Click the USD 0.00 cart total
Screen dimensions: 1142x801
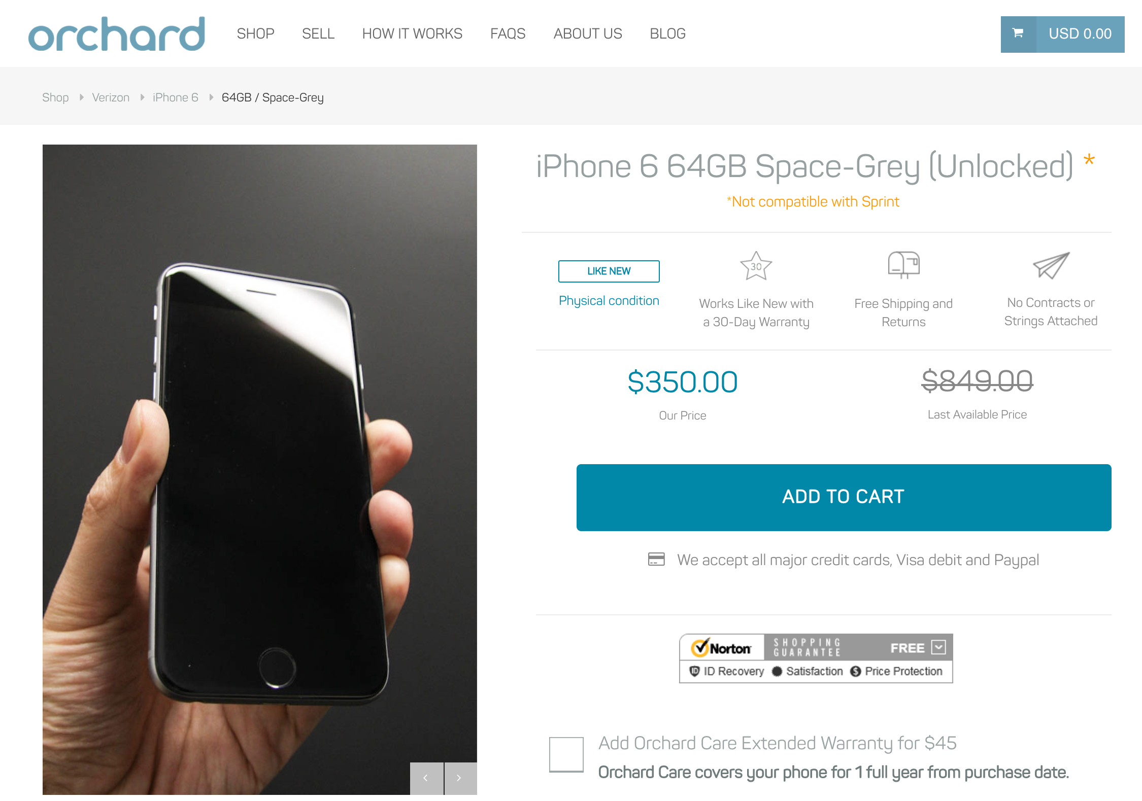click(x=1080, y=34)
